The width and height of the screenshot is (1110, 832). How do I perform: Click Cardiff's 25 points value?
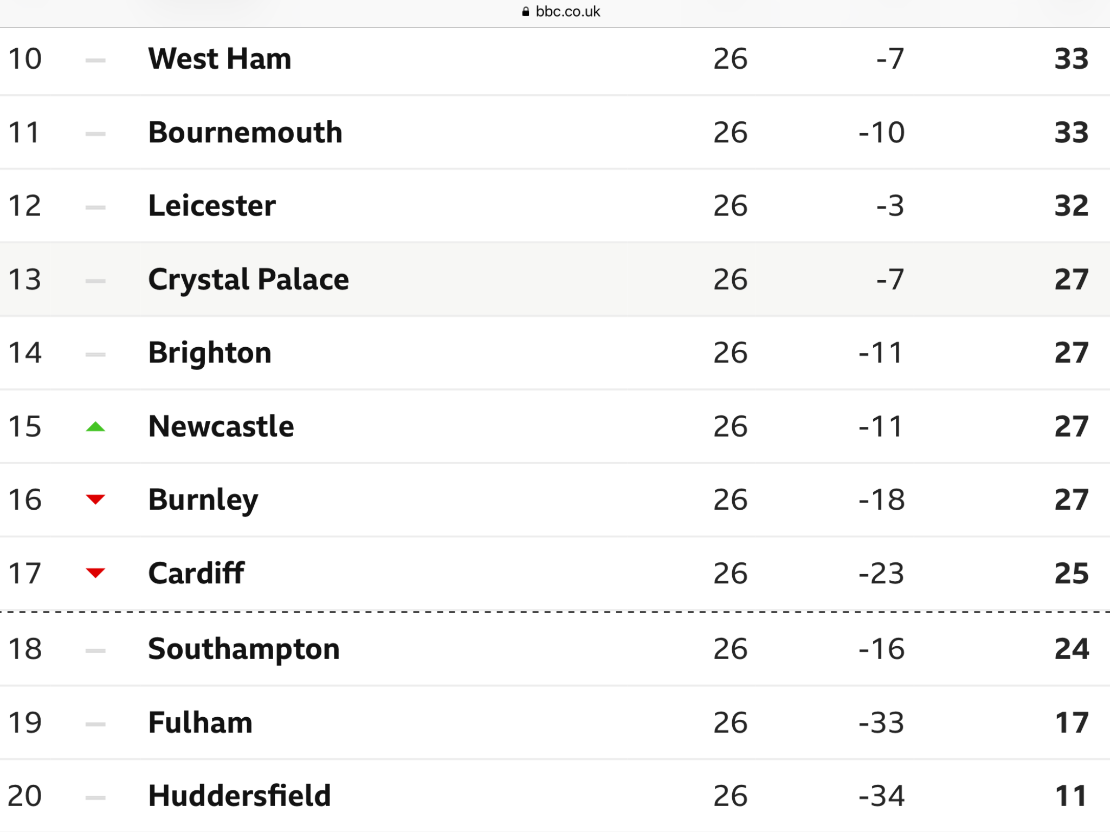click(x=1072, y=573)
